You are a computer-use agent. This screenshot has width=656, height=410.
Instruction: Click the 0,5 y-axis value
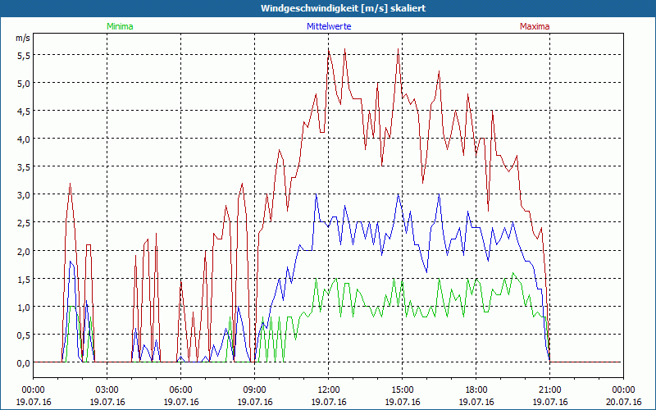click(24, 335)
